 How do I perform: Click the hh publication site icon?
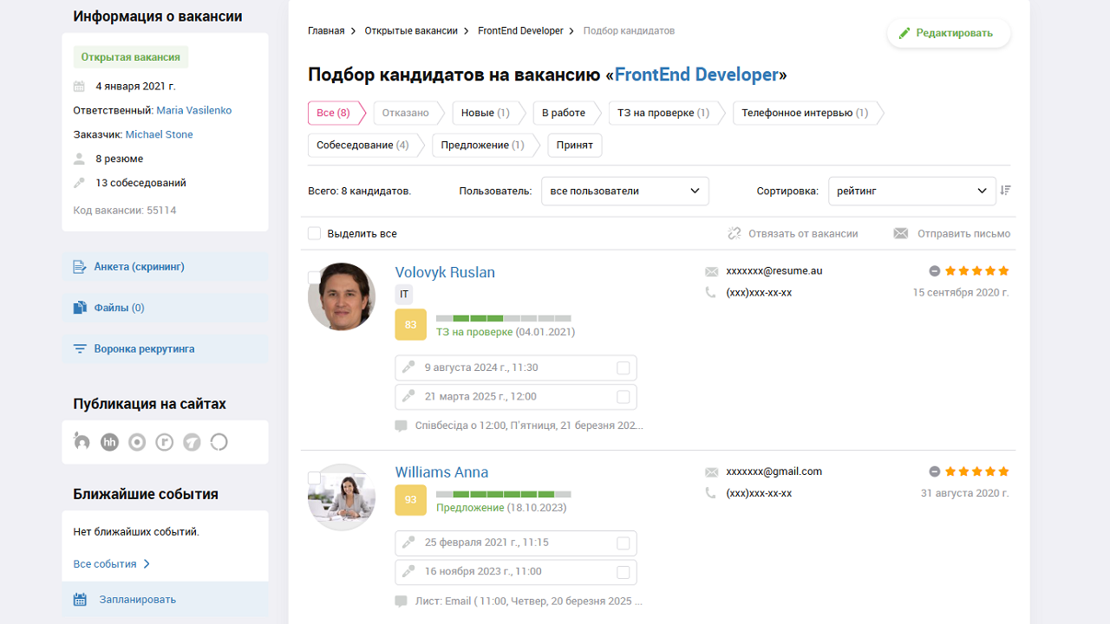[x=109, y=442]
